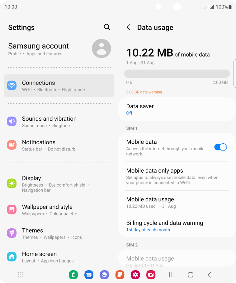The image size is (236, 283).
Task: Launch the Samsung Internet browser icon
Action: click(104, 275)
